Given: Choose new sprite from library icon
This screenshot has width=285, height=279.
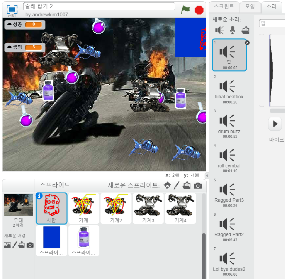Looking at the screenshot, I should pyautogui.click(x=167, y=185).
